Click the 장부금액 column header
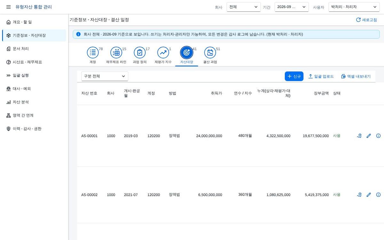Screen dimensions: 384x240 (321, 93)
